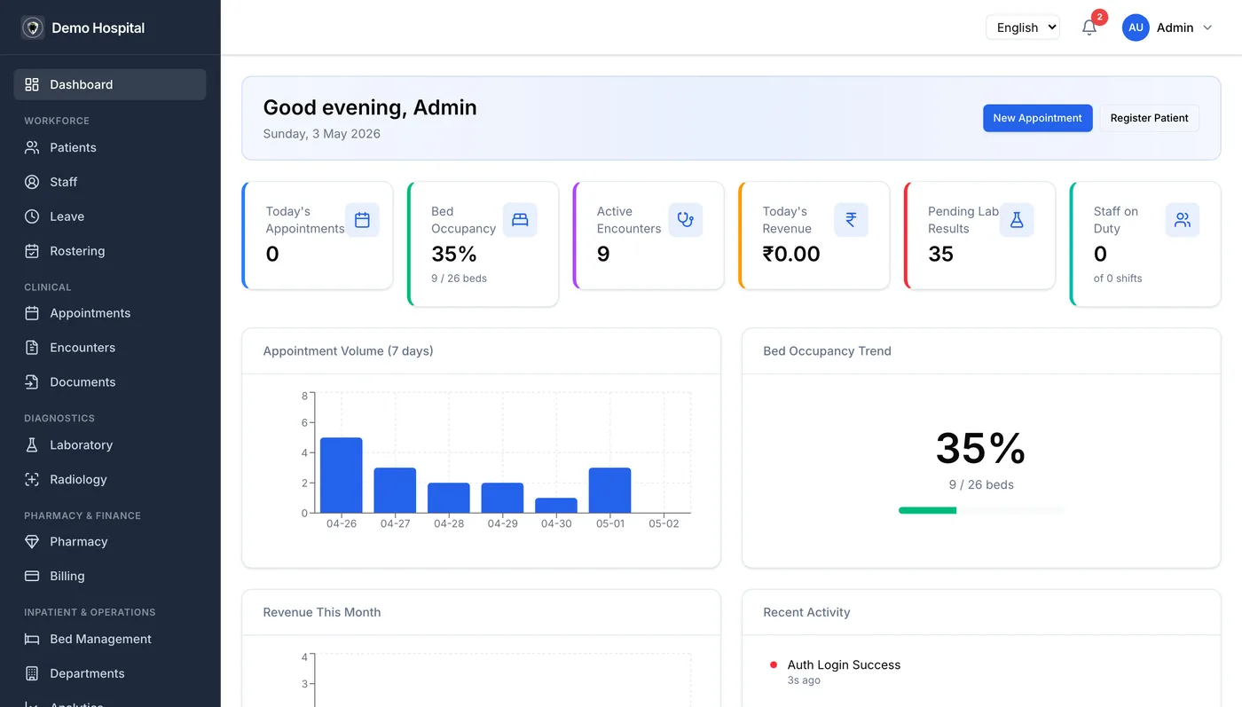This screenshot has width=1242, height=707.
Task: Click the "Appointment Volume (7 days)" title
Action: [349, 351]
